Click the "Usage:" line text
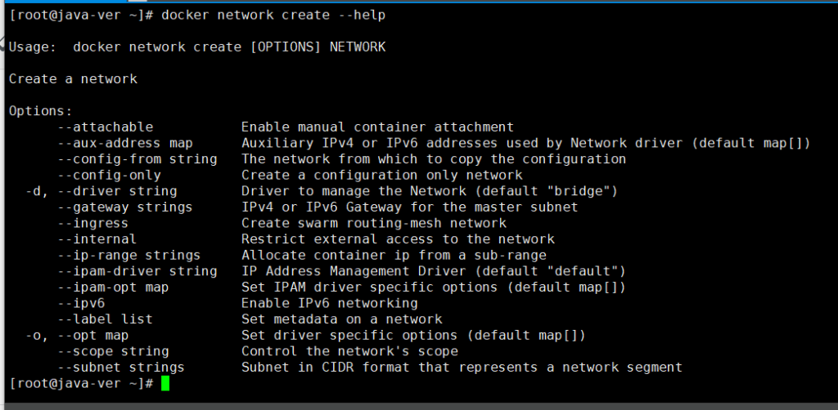838x410 pixels. pos(197,47)
